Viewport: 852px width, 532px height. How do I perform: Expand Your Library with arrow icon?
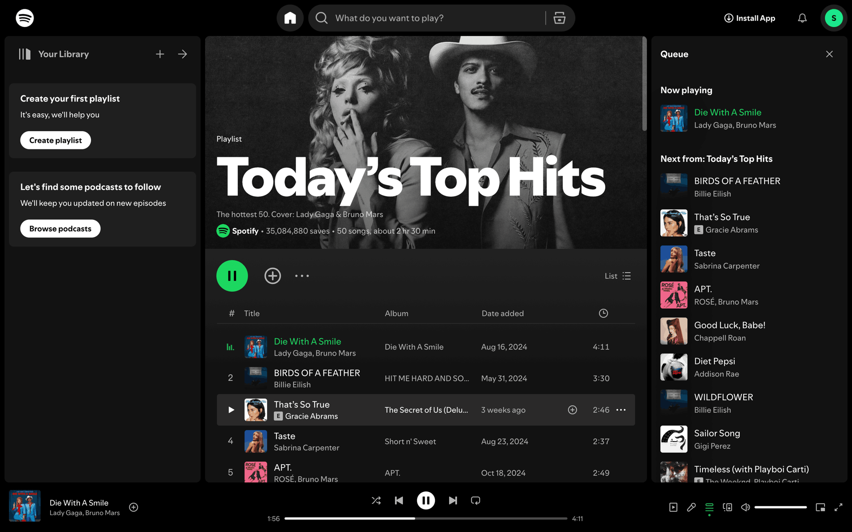182,54
